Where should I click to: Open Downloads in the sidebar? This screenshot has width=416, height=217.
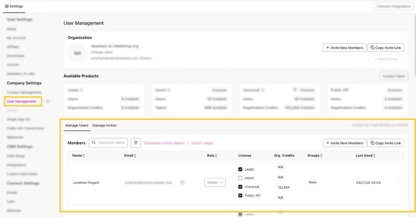[16, 56]
